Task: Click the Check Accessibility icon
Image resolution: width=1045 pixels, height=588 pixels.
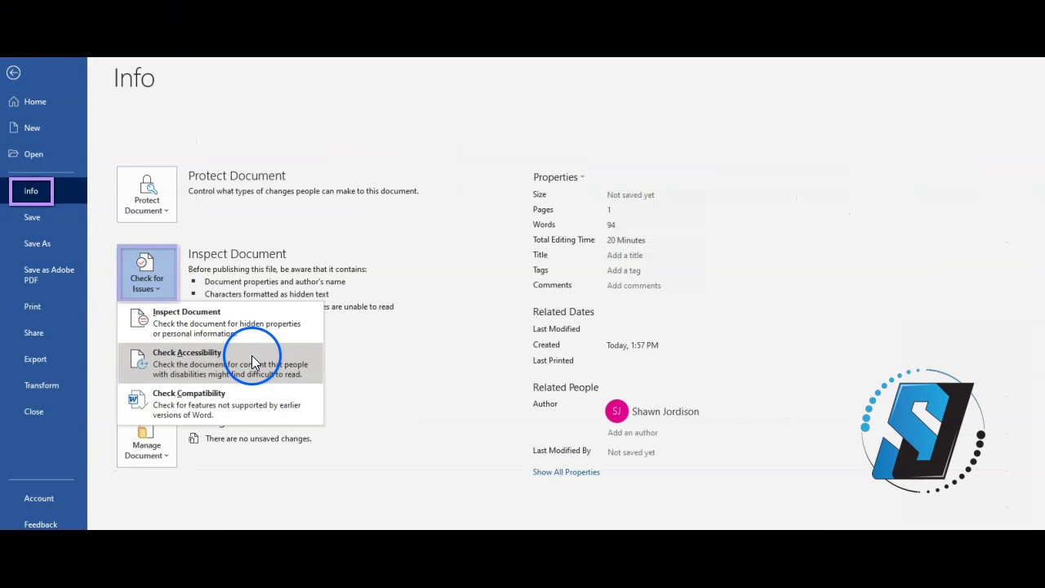Action: pyautogui.click(x=139, y=360)
